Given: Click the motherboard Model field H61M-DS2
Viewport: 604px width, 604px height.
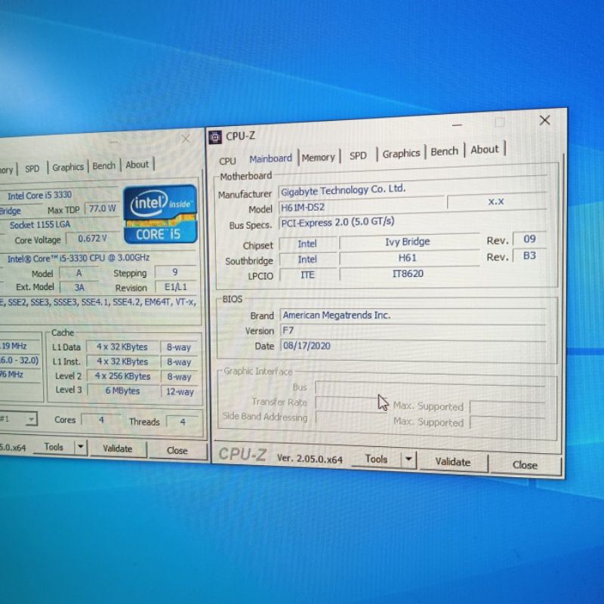Looking at the screenshot, I should tap(361, 206).
